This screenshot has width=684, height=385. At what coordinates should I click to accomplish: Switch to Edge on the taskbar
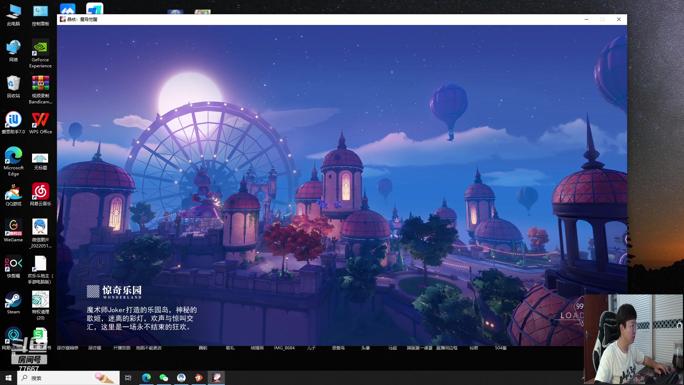coord(146,378)
